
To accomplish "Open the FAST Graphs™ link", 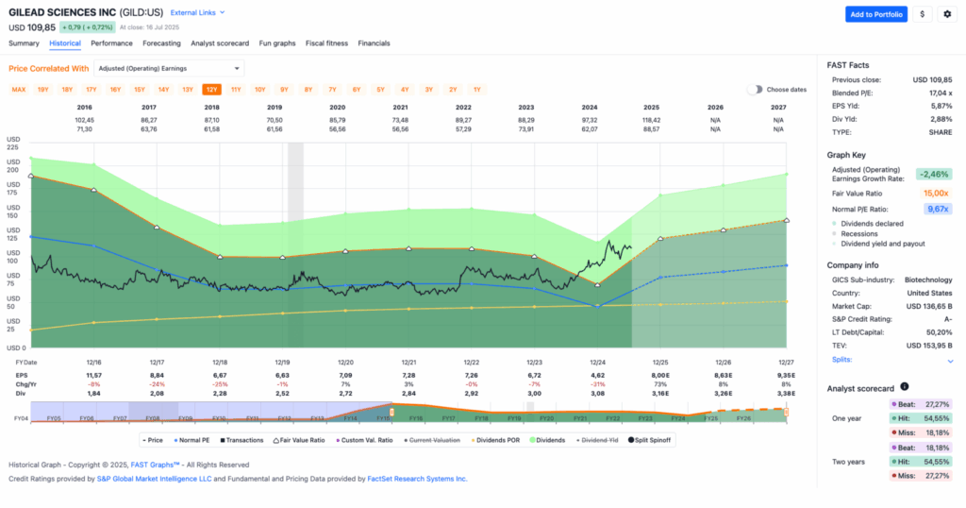I will [155, 465].
